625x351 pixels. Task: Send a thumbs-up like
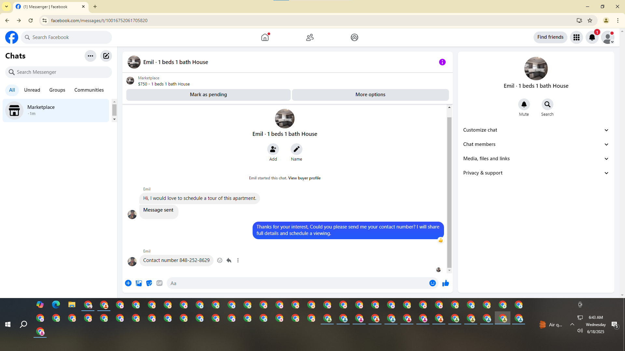click(x=446, y=283)
